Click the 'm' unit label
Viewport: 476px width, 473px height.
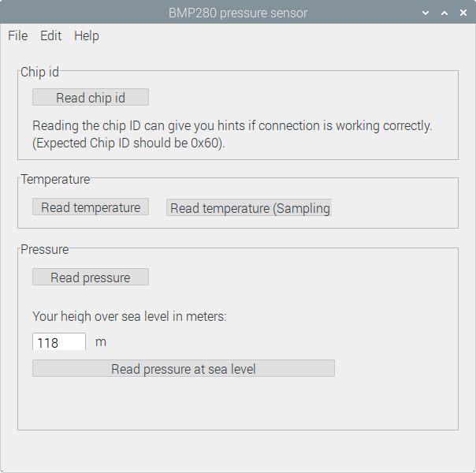click(x=101, y=342)
